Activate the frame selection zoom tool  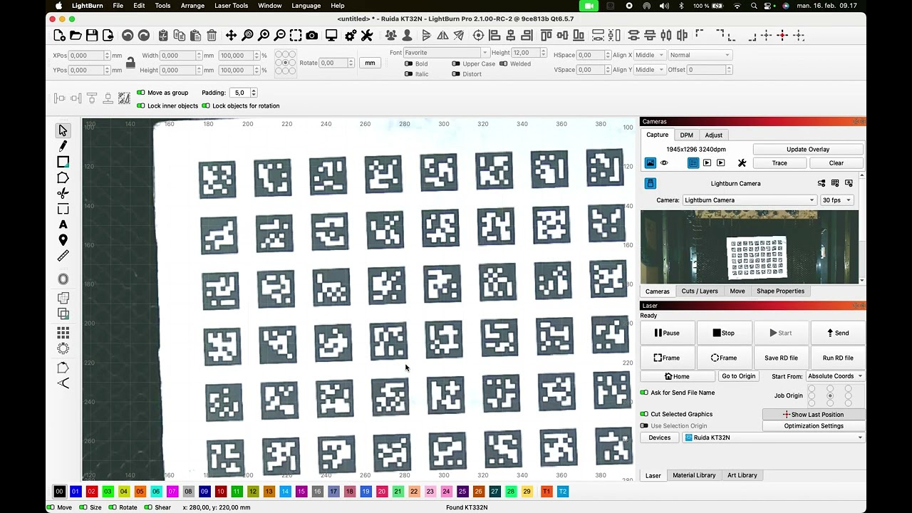pyautogui.click(x=296, y=36)
